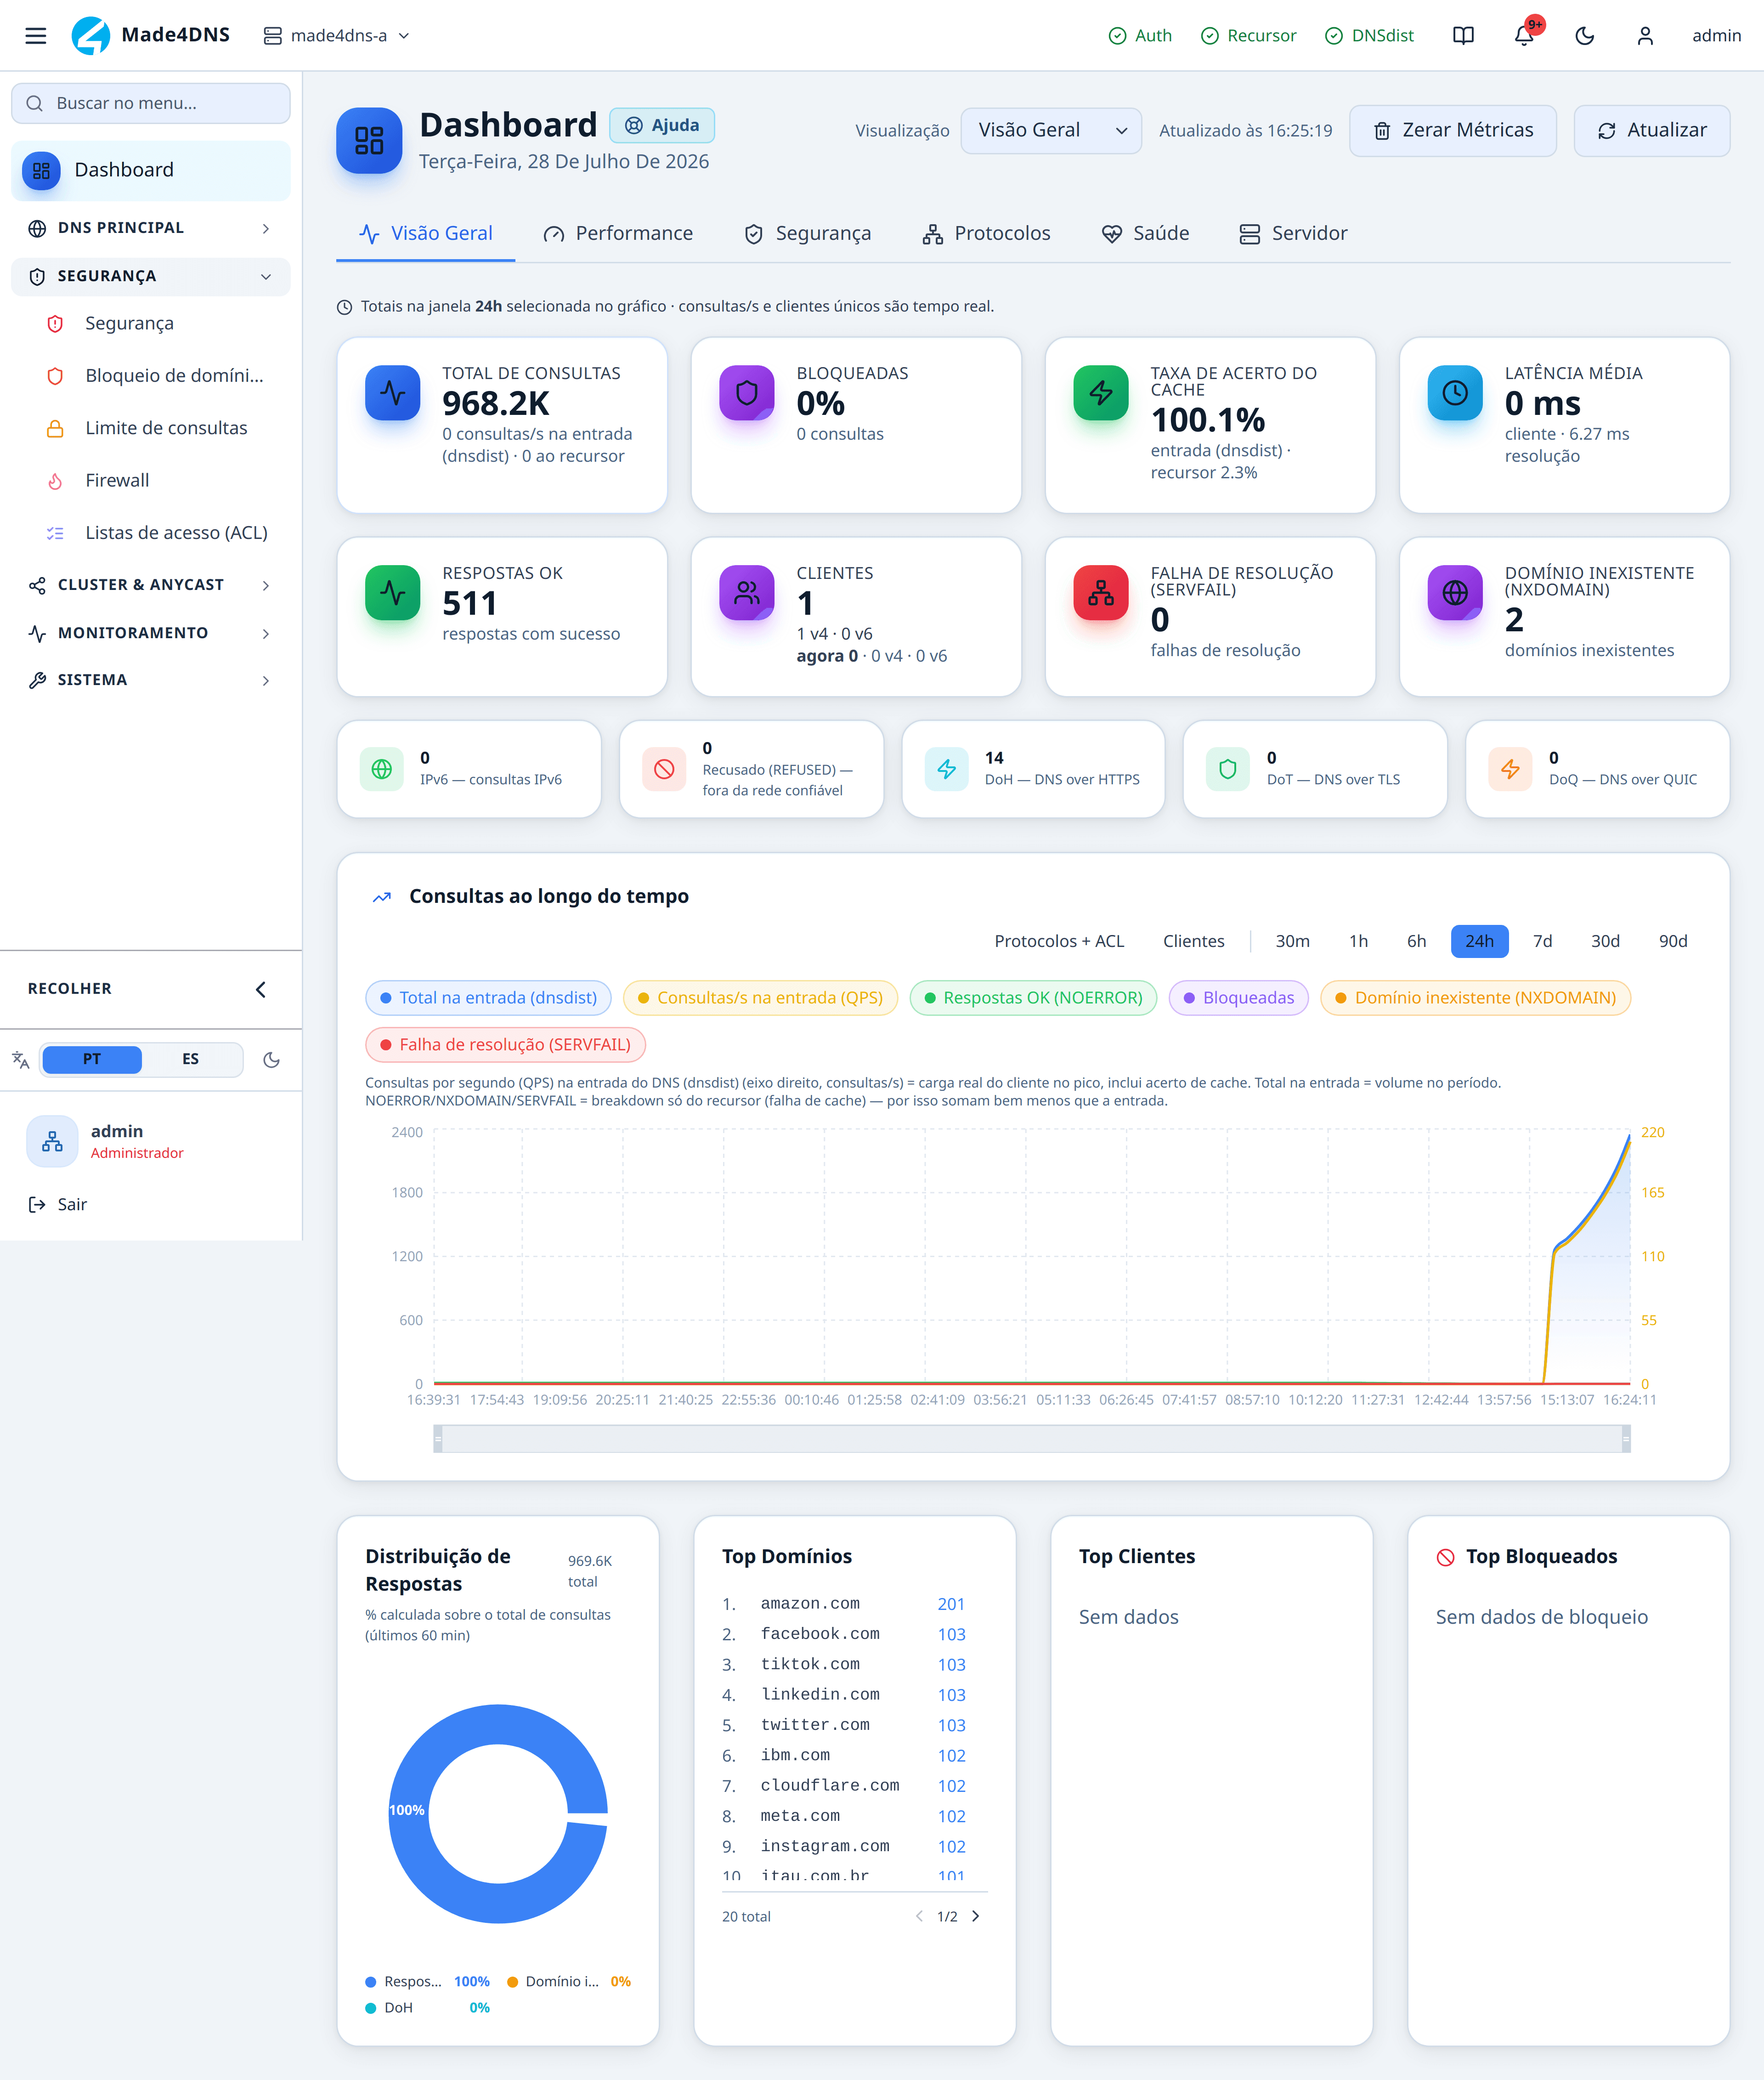The height and width of the screenshot is (2080, 1764).
Task: Expand the MONITORAMENTO section
Action: pos(151,633)
